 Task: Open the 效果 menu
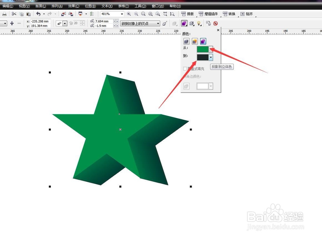click(73, 6)
